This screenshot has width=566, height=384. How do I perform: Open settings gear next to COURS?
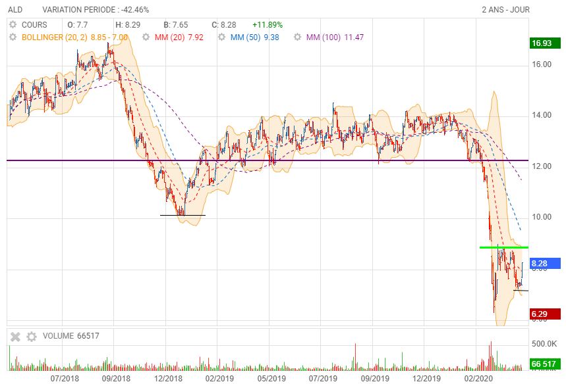point(13,25)
